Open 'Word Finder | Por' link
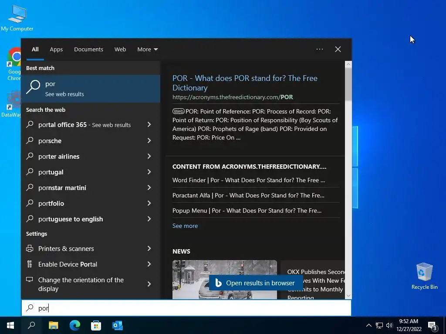Image resolution: width=446 pixels, height=334 pixels. (x=249, y=180)
